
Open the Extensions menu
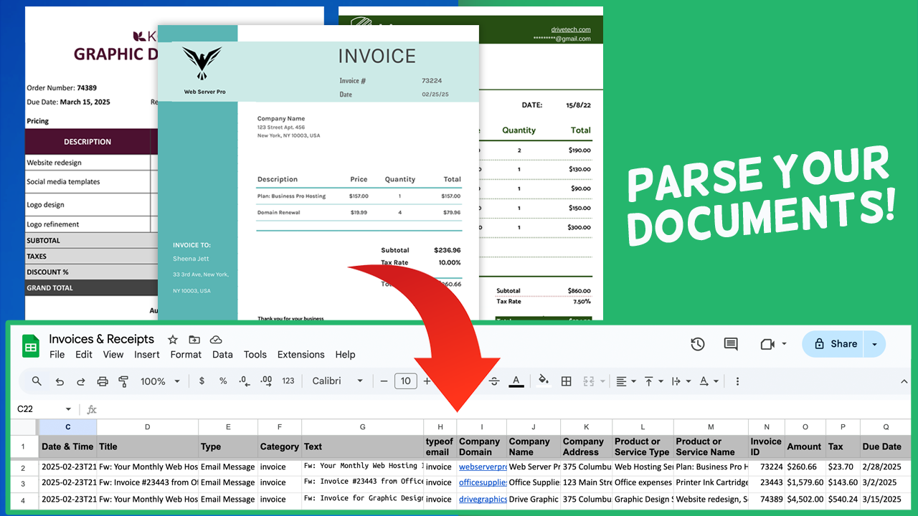301,354
